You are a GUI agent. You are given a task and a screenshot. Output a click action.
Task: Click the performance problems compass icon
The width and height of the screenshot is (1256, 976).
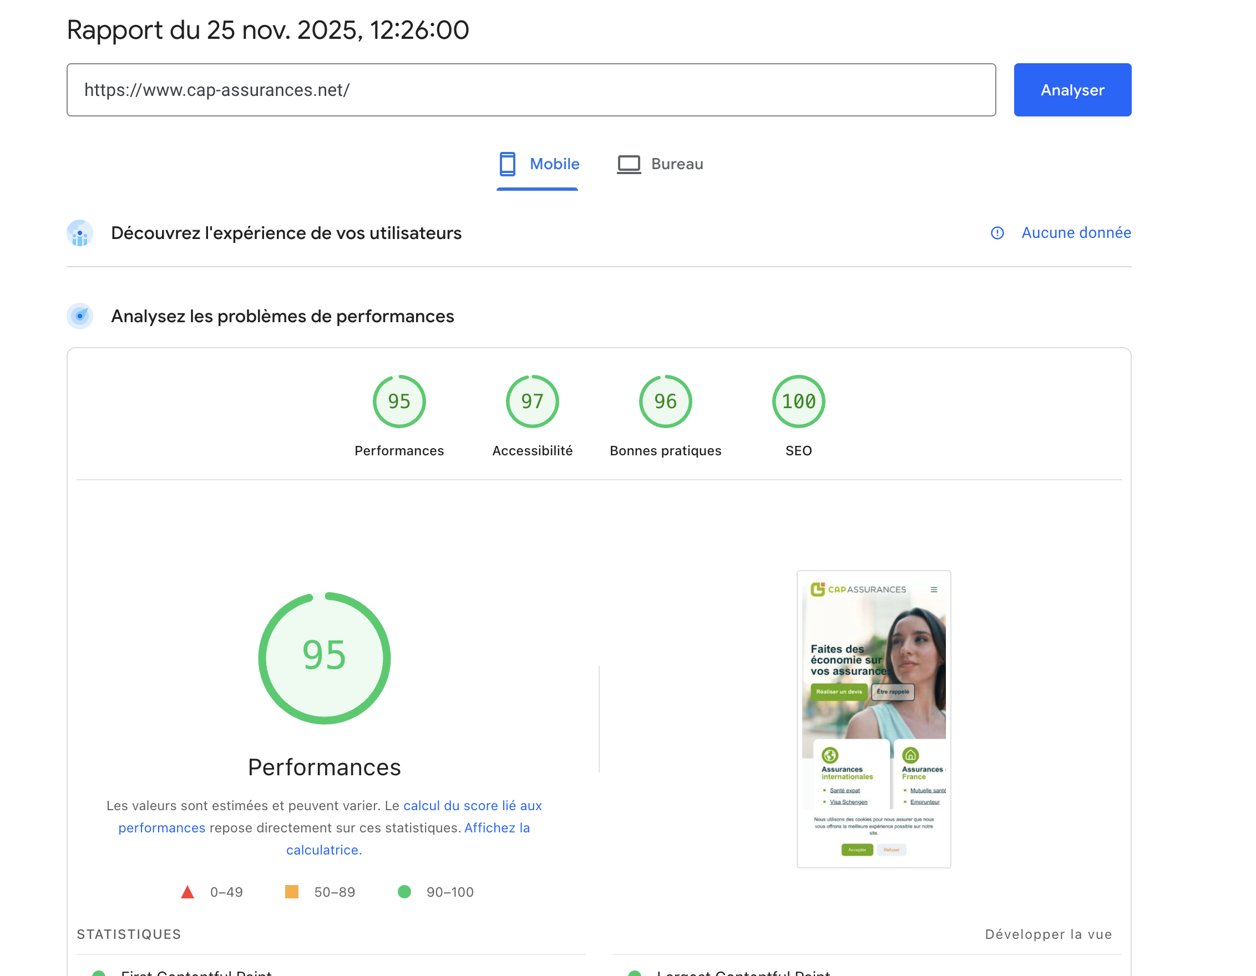80,316
